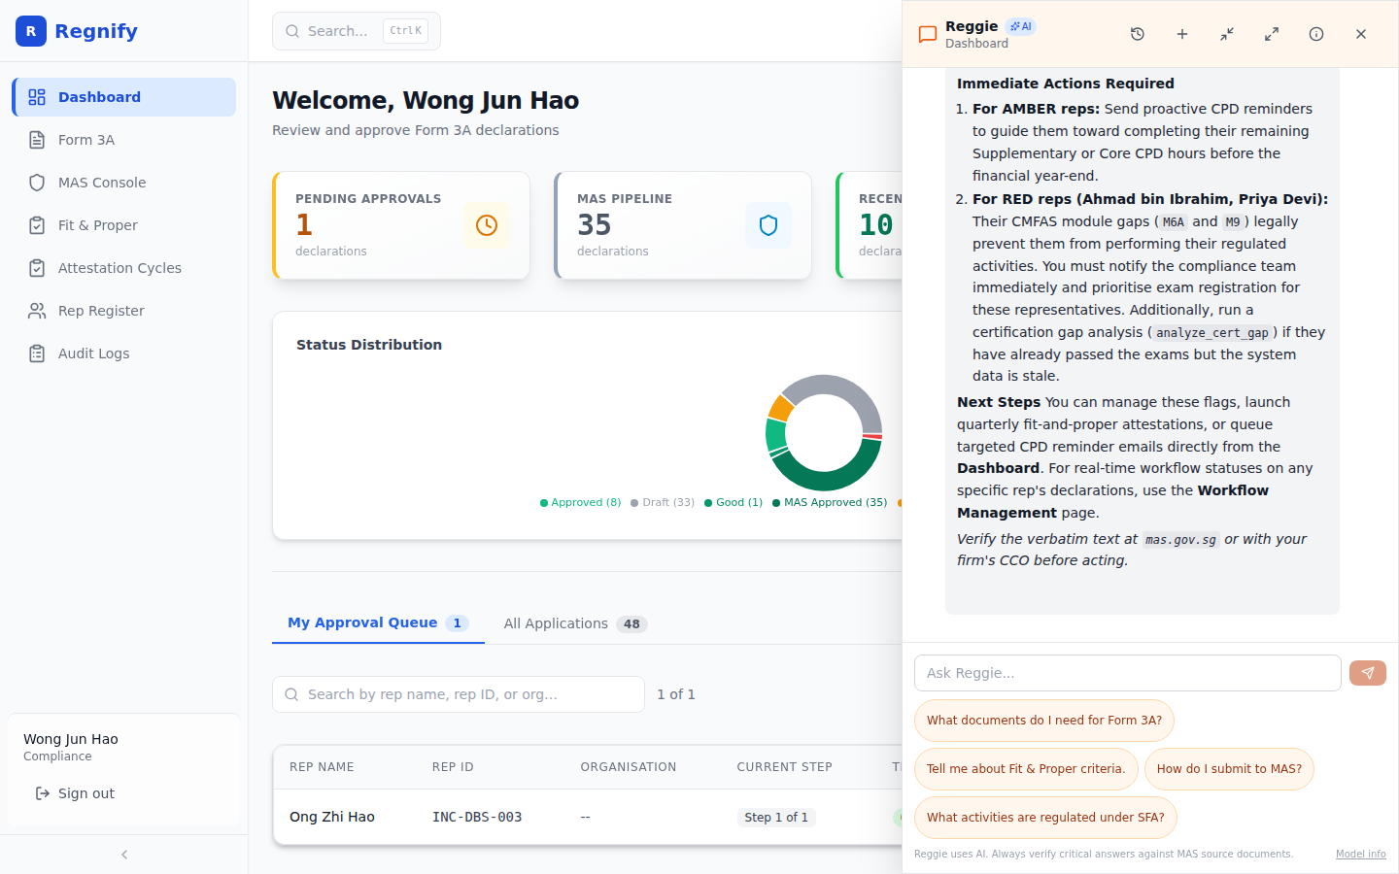
Task: Toggle Approved (8) legend entry
Action: point(580,502)
